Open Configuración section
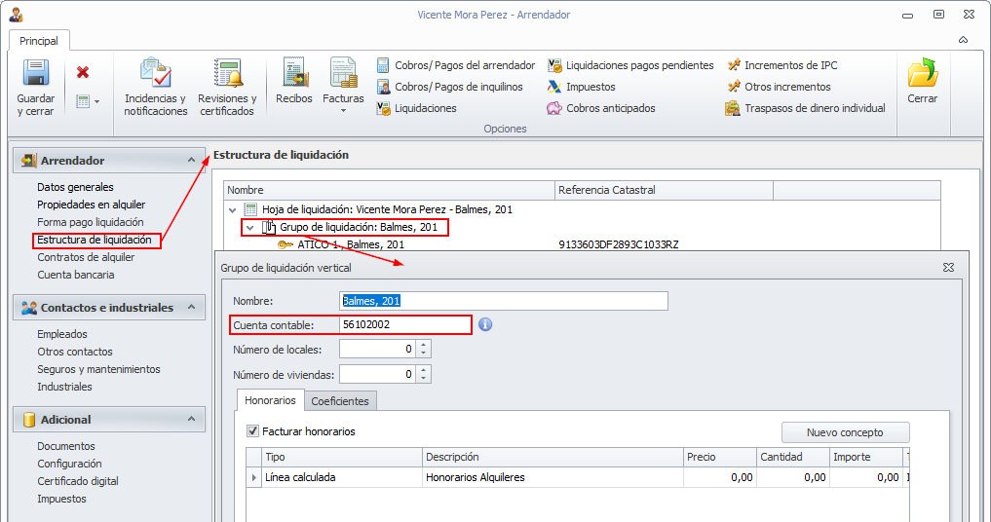Screen dimensions: 991x522 [69, 464]
